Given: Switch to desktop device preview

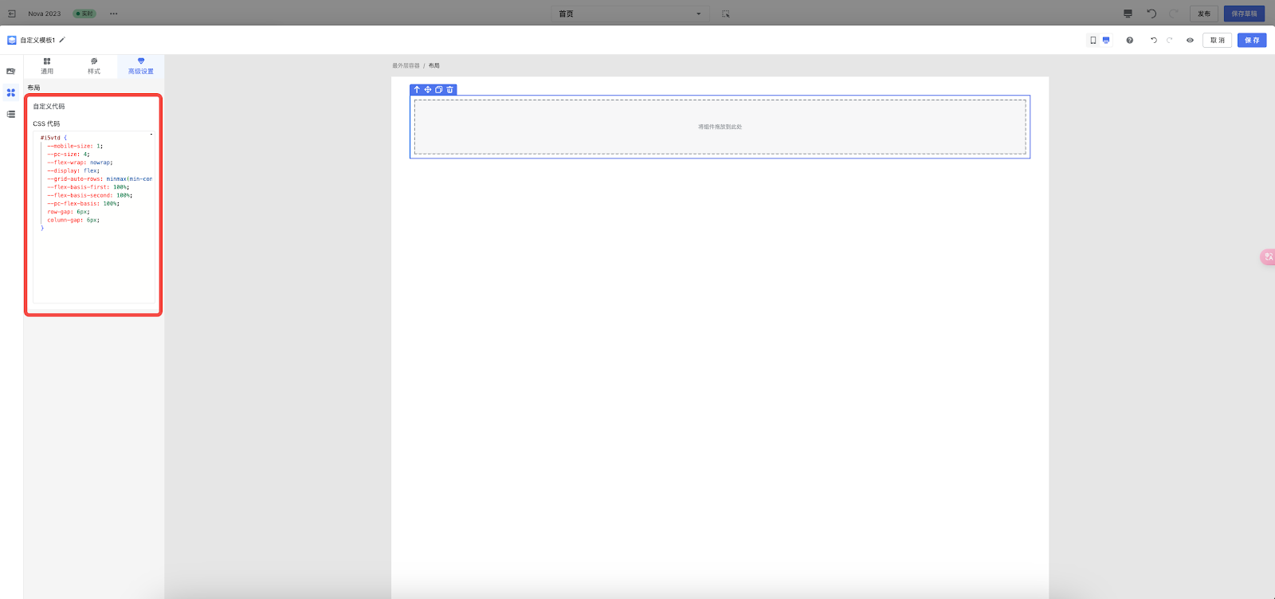Looking at the screenshot, I should pyautogui.click(x=1106, y=41).
